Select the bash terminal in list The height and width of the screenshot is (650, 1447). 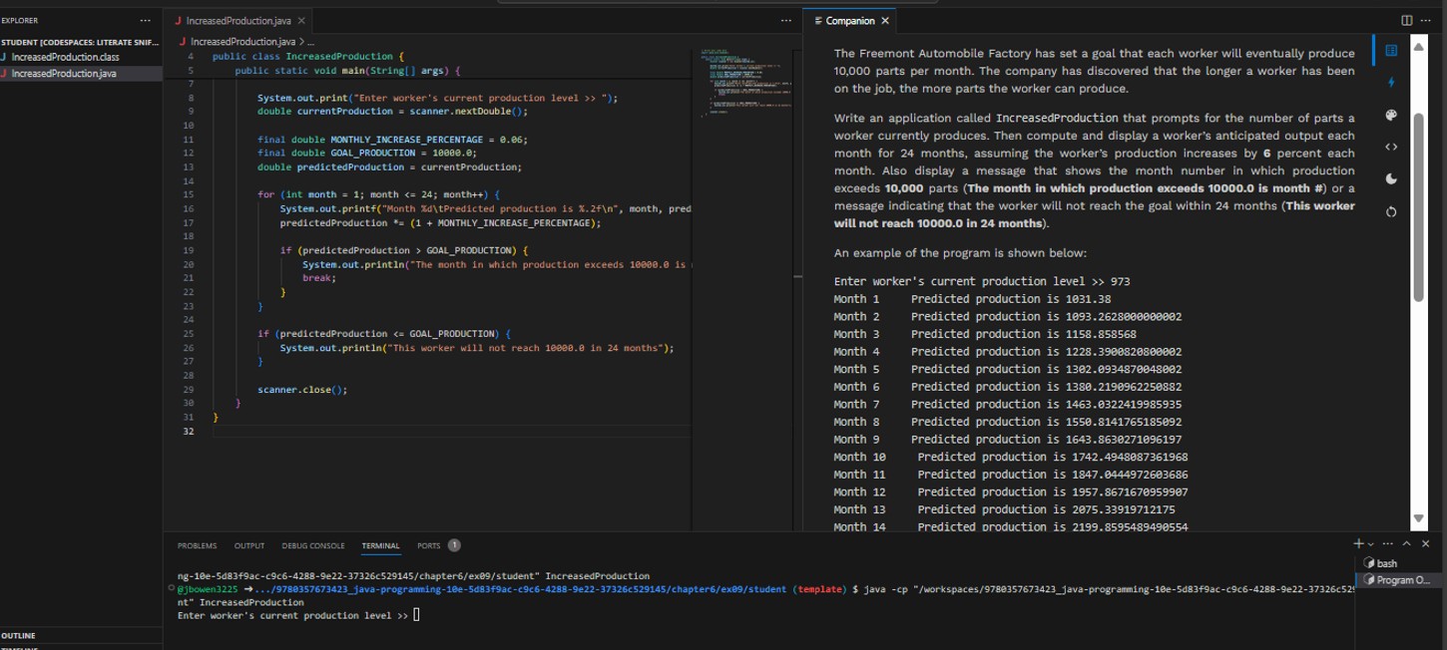point(1386,563)
